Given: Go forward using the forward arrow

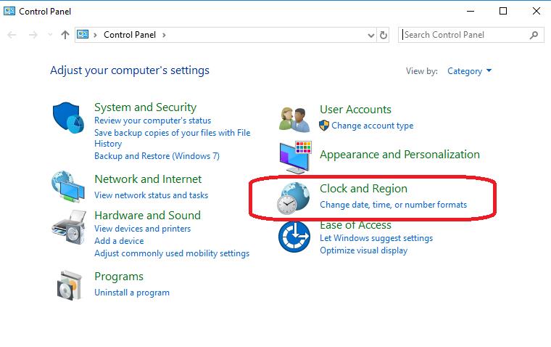Looking at the screenshot, I should (33, 35).
